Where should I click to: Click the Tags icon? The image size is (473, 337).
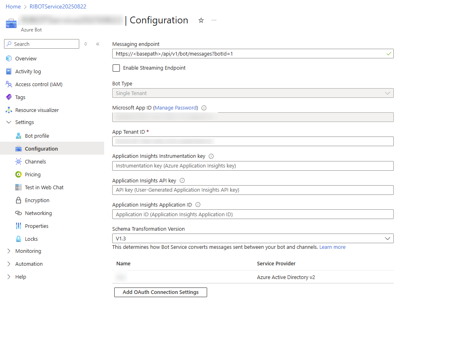pos(9,97)
